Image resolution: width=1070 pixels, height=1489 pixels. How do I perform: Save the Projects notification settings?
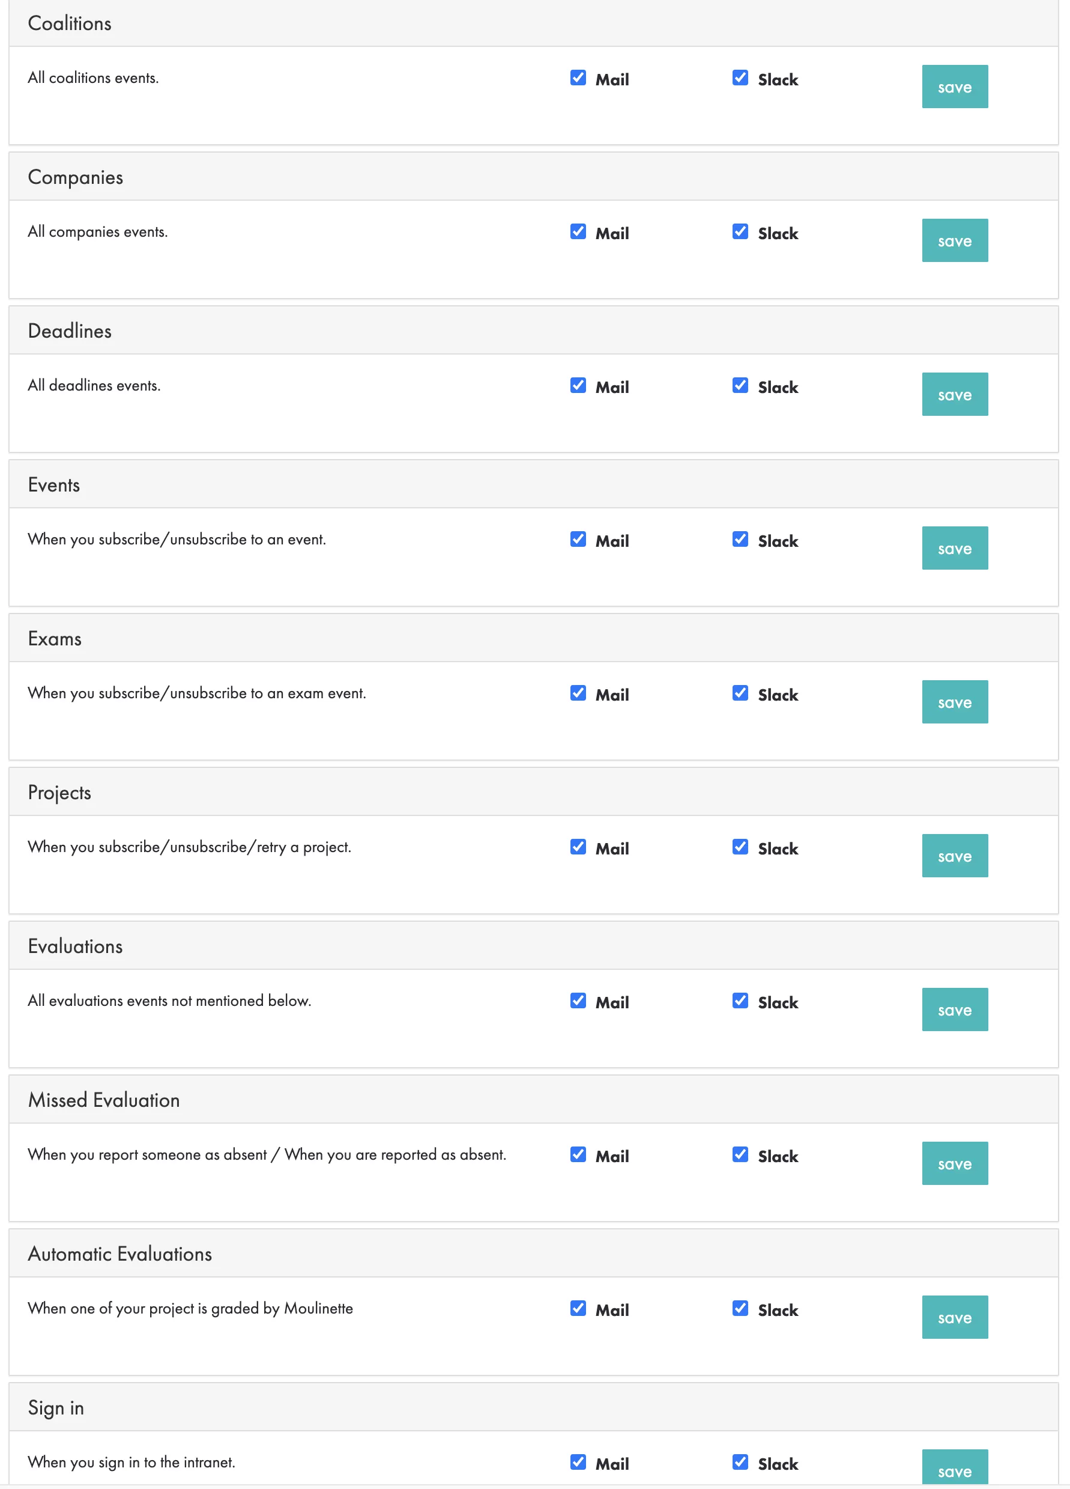[x=954, y=856]
